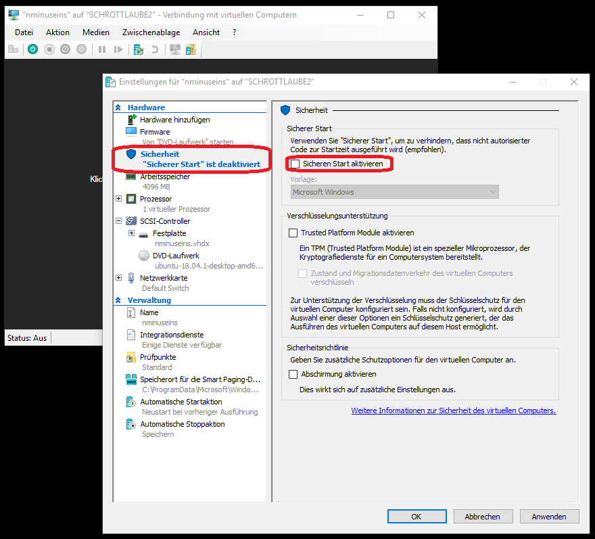Expand the Prozessor tree node
Screen dimensions: 595x539
point(119,199)
